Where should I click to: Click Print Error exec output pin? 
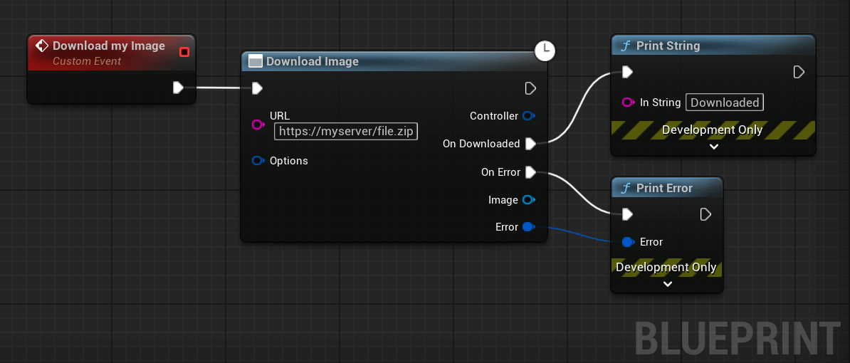pyautogui.click(x=705, y=214)
